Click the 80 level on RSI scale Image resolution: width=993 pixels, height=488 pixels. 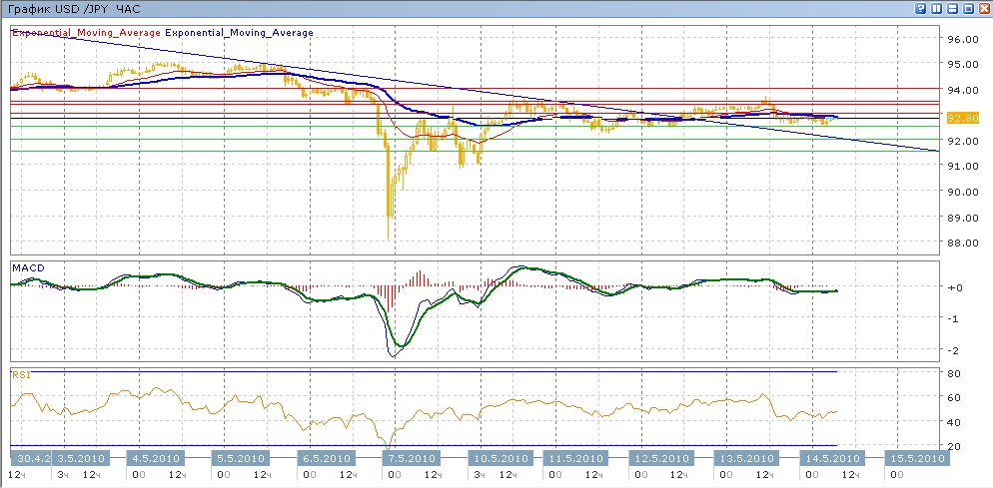(x=953, y=373)
